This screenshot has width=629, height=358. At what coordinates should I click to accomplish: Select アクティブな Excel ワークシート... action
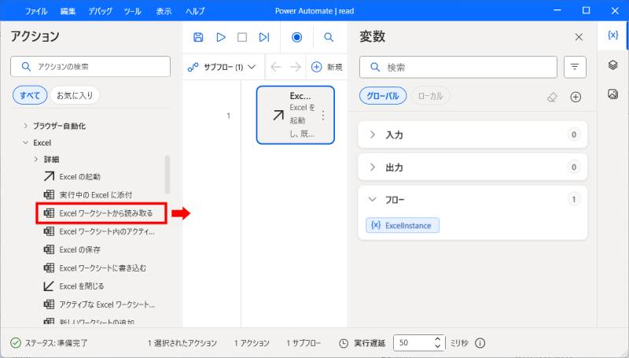point(99,304)
